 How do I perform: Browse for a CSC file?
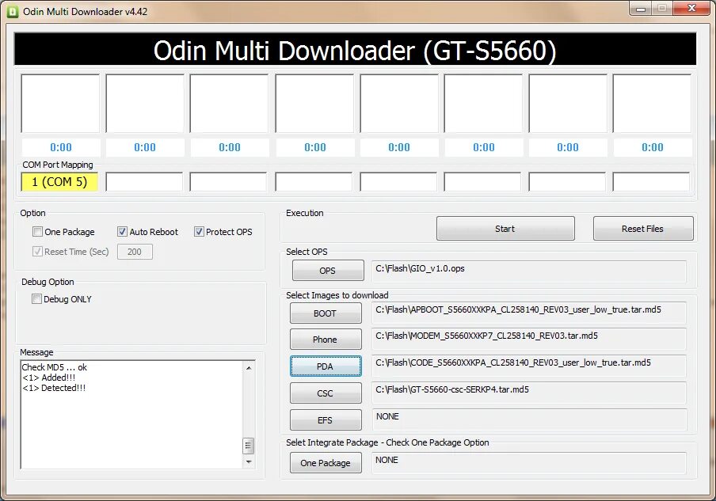(326, 393)
